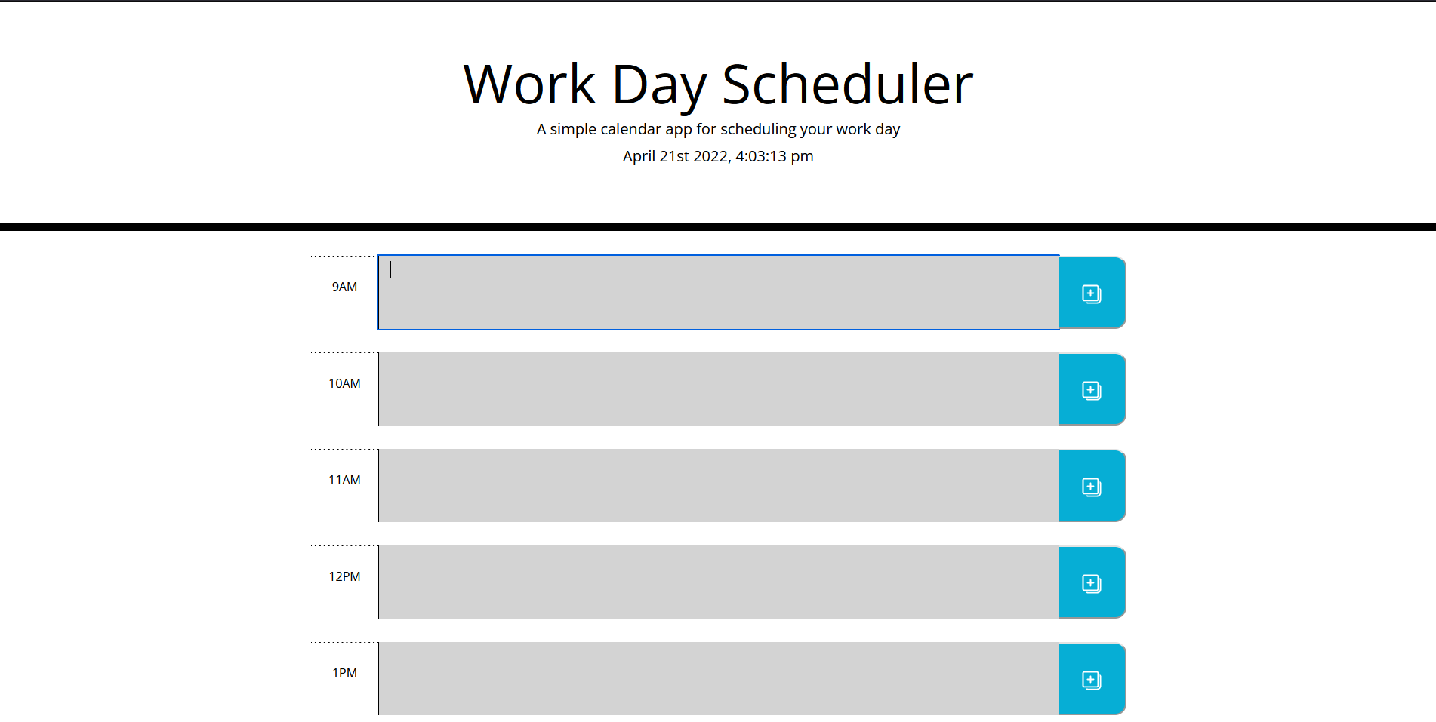Click the scheduling app subtitle text

[x=717, y=129]
